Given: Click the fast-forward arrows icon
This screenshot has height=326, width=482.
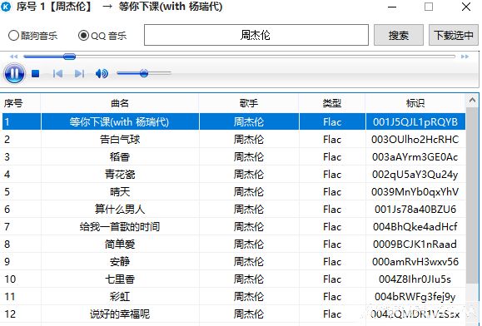Looking at the screenshot, I should pos(465,57).
